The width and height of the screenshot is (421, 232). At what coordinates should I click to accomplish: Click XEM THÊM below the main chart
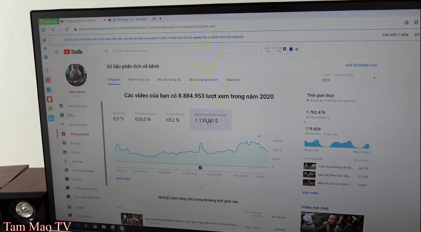pyautogui.click(x=122, y=179)
